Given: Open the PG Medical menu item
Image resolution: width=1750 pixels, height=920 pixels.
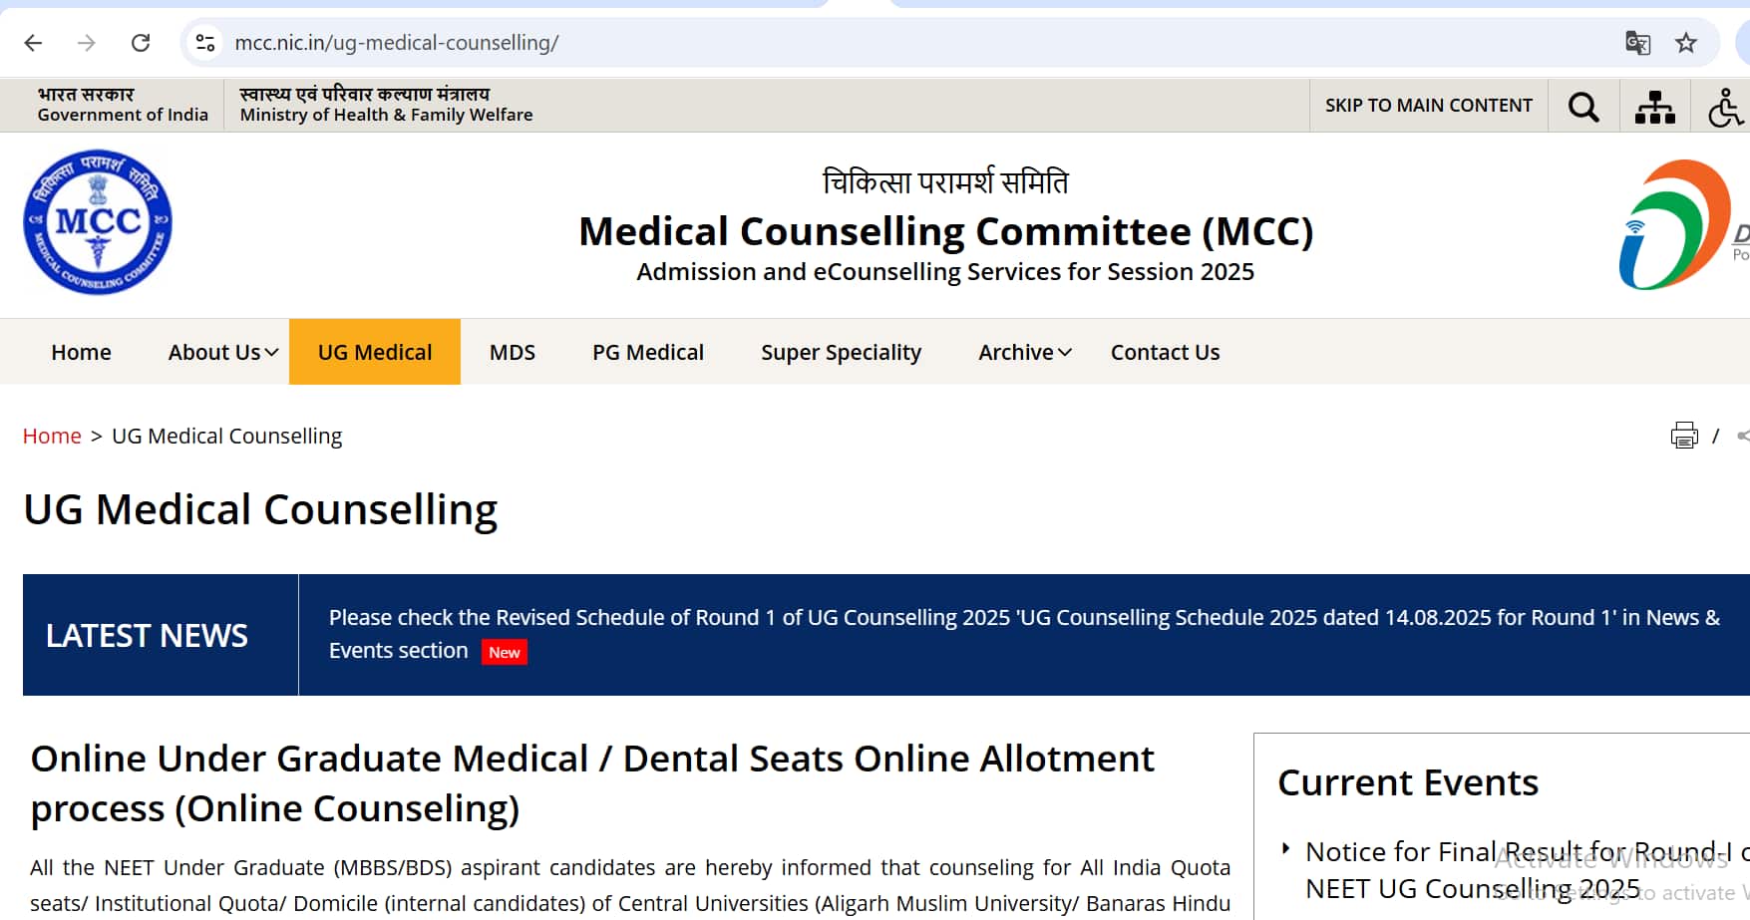Looking at the screenshot, I should 648,352.
